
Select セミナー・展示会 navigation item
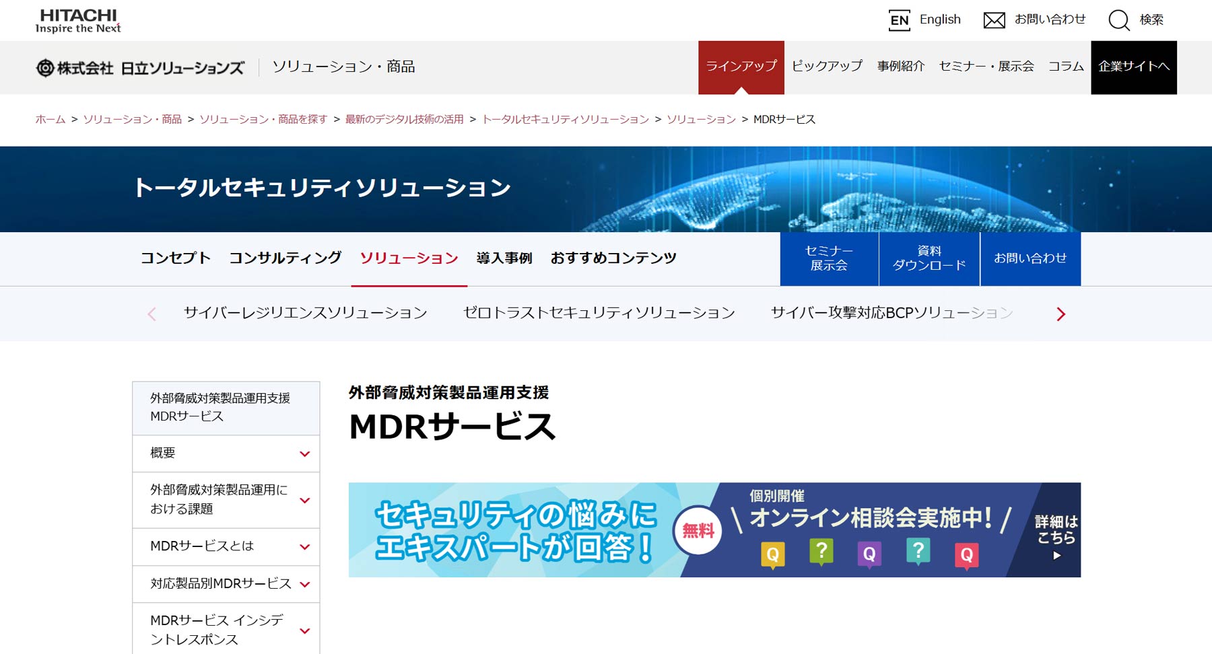pos(986,66)
